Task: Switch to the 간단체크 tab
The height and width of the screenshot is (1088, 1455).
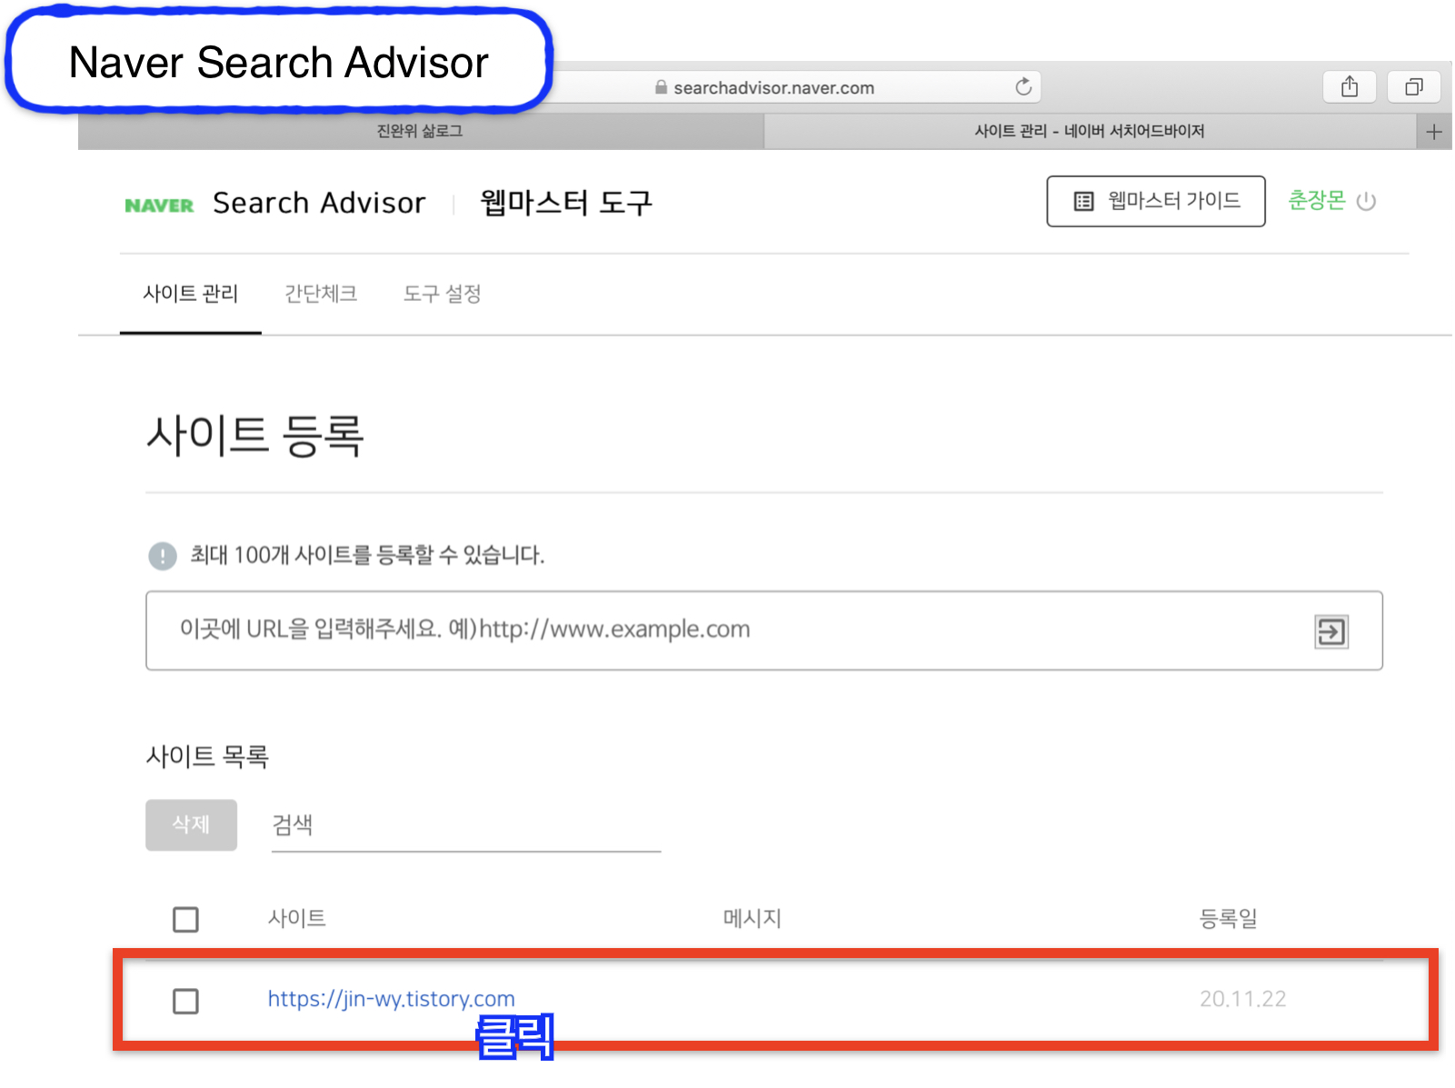Action: pyautogui.click(x=321, y=294)
